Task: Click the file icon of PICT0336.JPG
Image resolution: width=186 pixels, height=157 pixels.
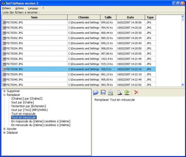Action: point(4,59)
